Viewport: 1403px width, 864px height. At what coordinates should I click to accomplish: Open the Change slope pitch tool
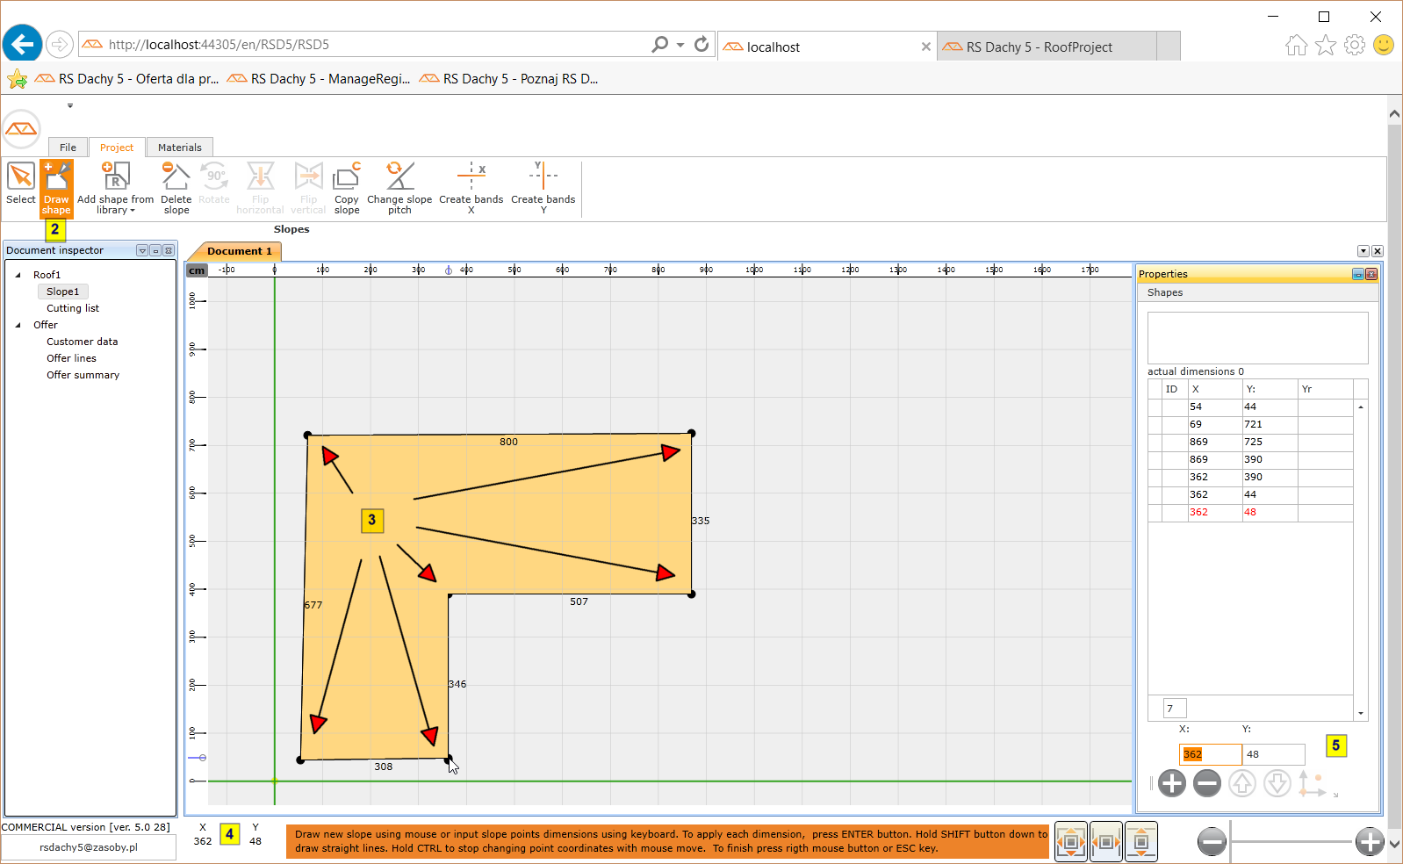(x=399, y=186)
